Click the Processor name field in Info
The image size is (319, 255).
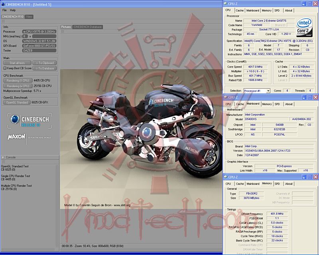(x=39, y=31)
